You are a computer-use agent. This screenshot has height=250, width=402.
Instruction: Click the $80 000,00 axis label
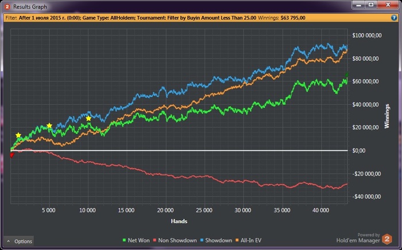(365, 58)
